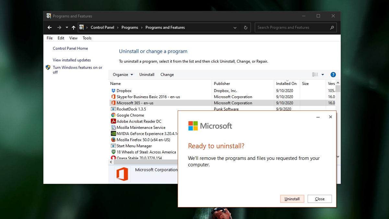Click Mozilla Maintenance Service icon
The height and width of the screenshot is (219, 389).
point(113,128)
